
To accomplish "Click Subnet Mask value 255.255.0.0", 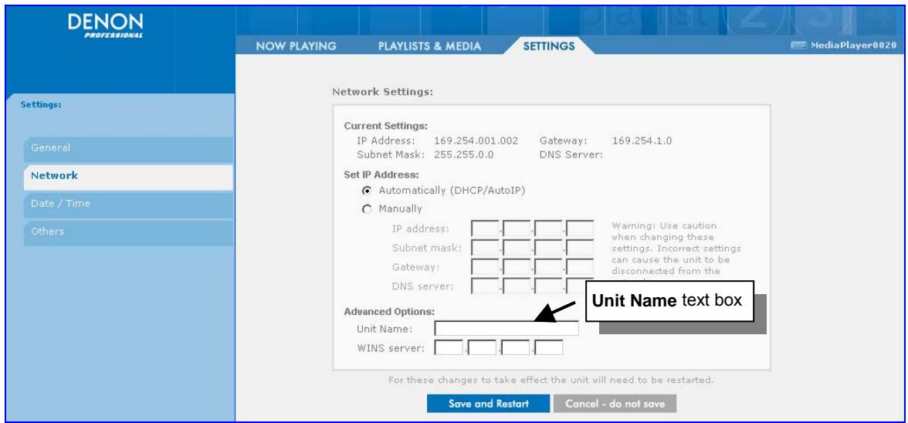I will coord(464,155).
